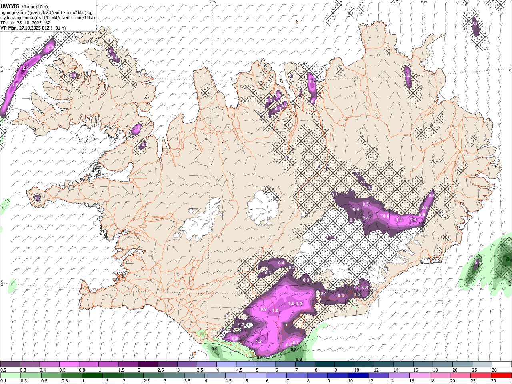Click the "UWC/IG: Vindur (10m)" title text
The width and height of the screenshot is (512, 384).
pyautogui.click(x=25, y=7)
